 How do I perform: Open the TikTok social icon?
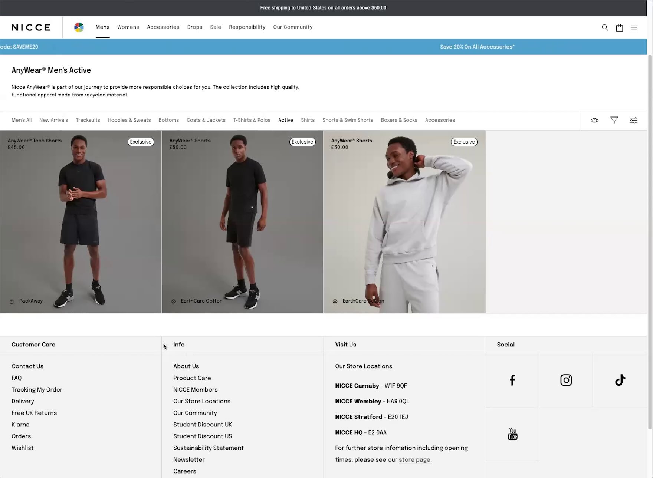coord(620,380)
